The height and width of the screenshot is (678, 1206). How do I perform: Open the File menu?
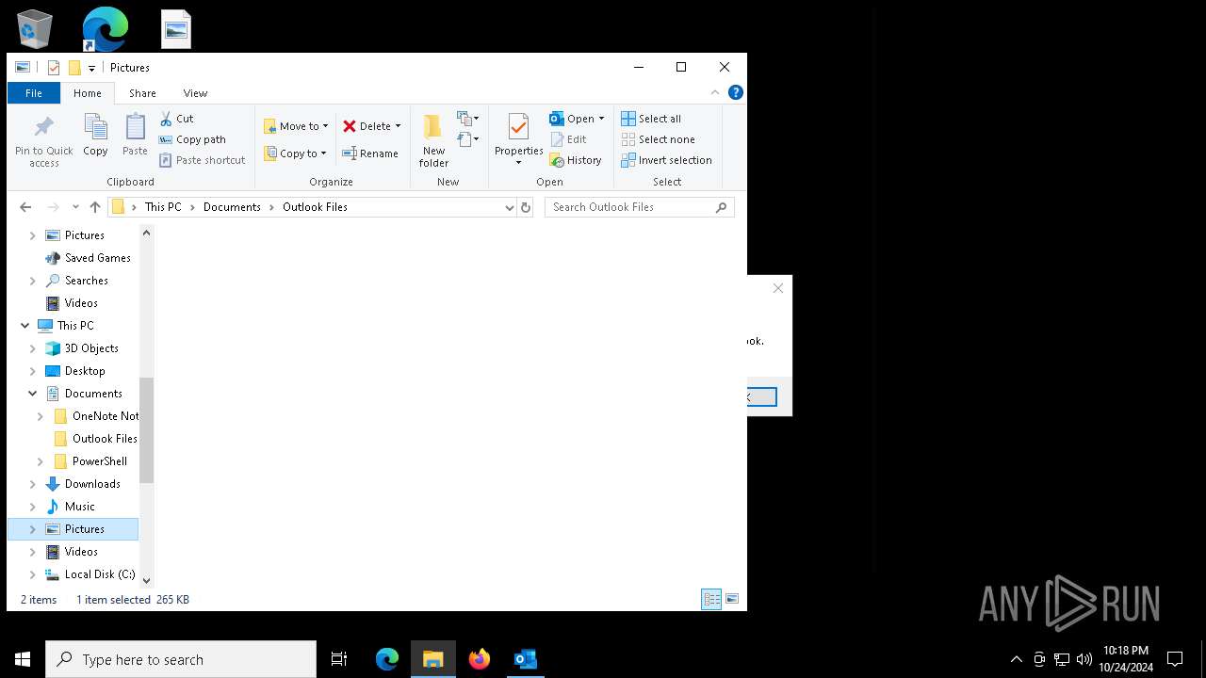pyautogui.click(x=33, y=93)
